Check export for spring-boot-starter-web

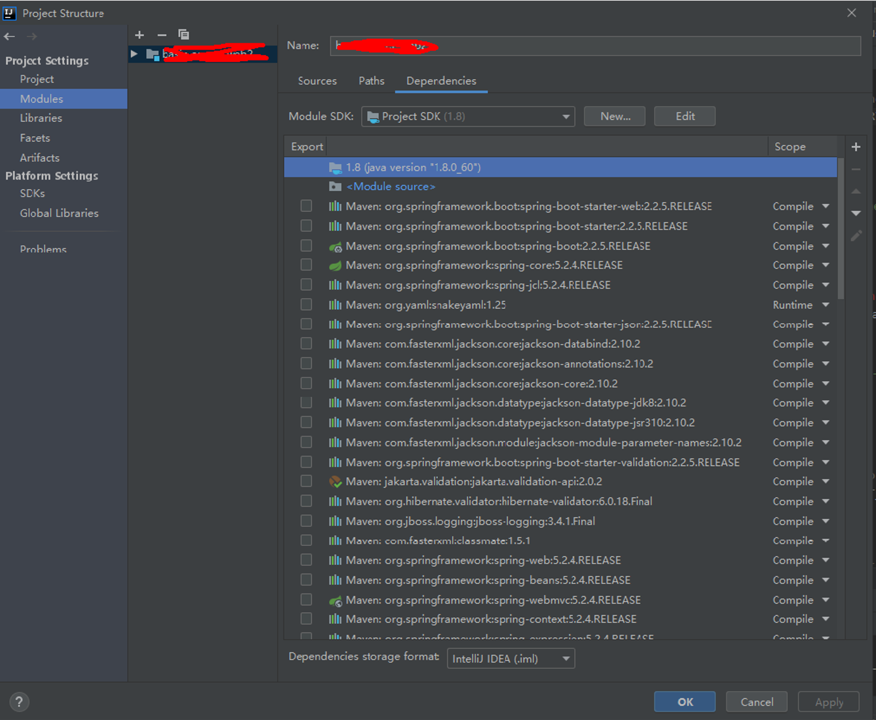coord(306,206)
